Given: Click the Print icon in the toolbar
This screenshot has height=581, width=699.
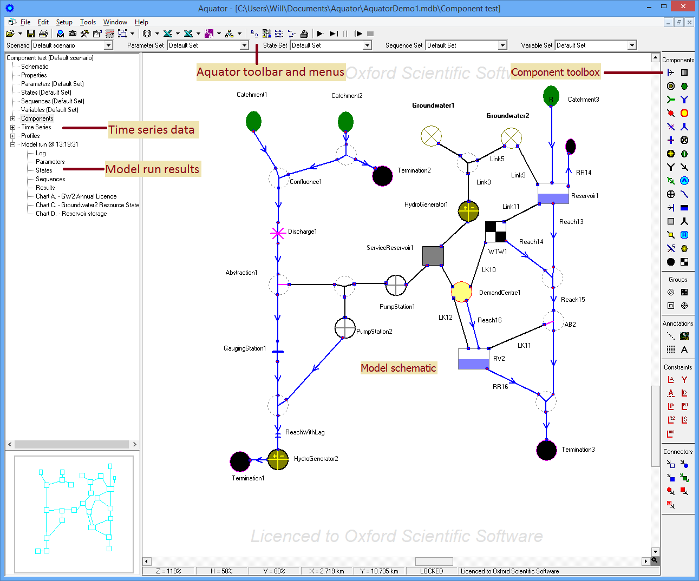Looking at the screenshot, I should tap(43, 34).
